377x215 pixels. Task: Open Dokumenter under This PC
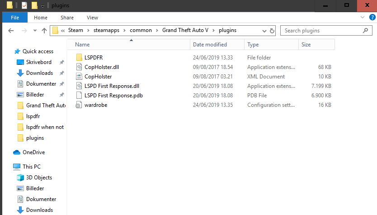tap(41, 199)
